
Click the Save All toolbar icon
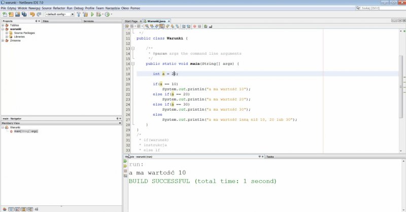[x=24, y=14]
